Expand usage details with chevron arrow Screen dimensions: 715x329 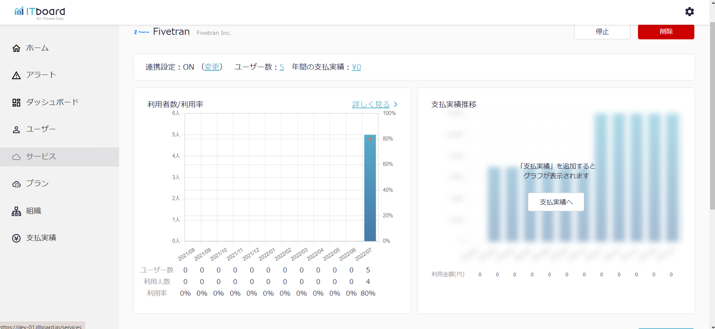click(x=396, y=105)
